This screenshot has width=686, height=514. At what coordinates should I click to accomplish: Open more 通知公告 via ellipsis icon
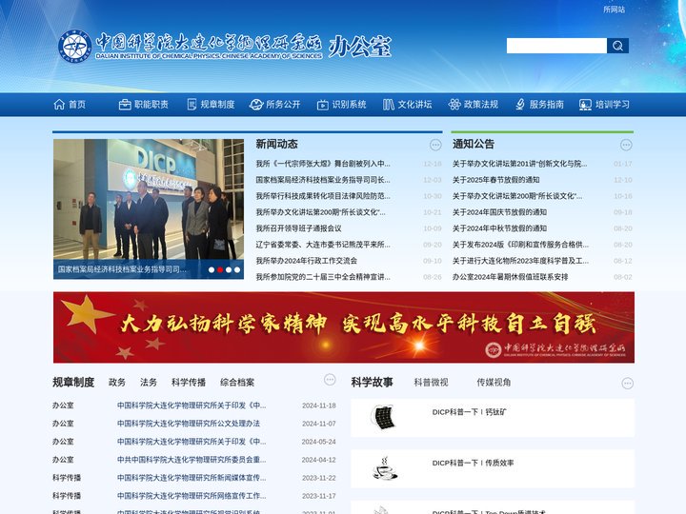[x=627, y=145]
